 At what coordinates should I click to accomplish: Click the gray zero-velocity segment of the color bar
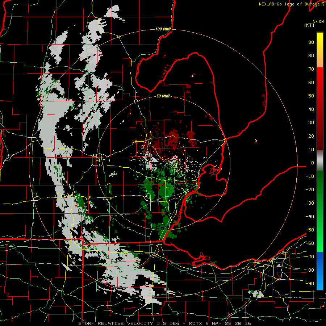click(x=320, y=160)
